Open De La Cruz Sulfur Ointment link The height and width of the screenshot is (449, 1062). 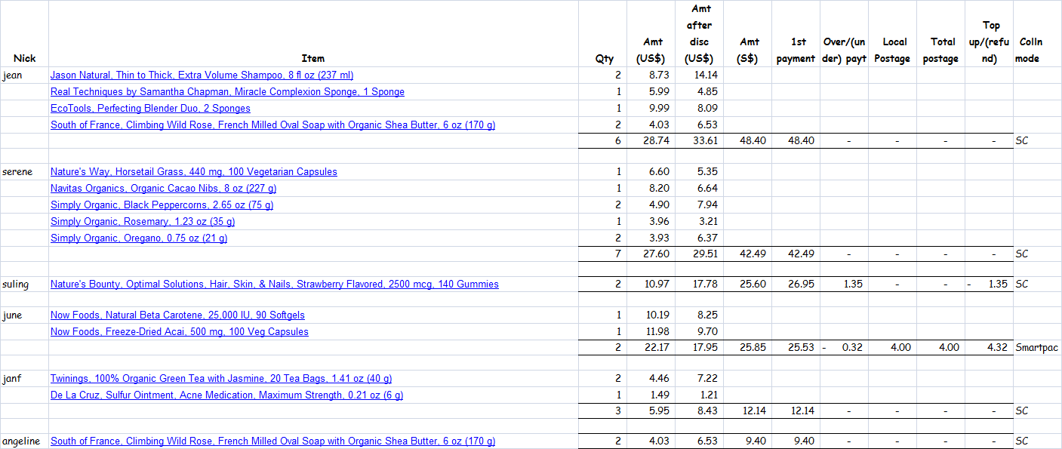point(226,395)
